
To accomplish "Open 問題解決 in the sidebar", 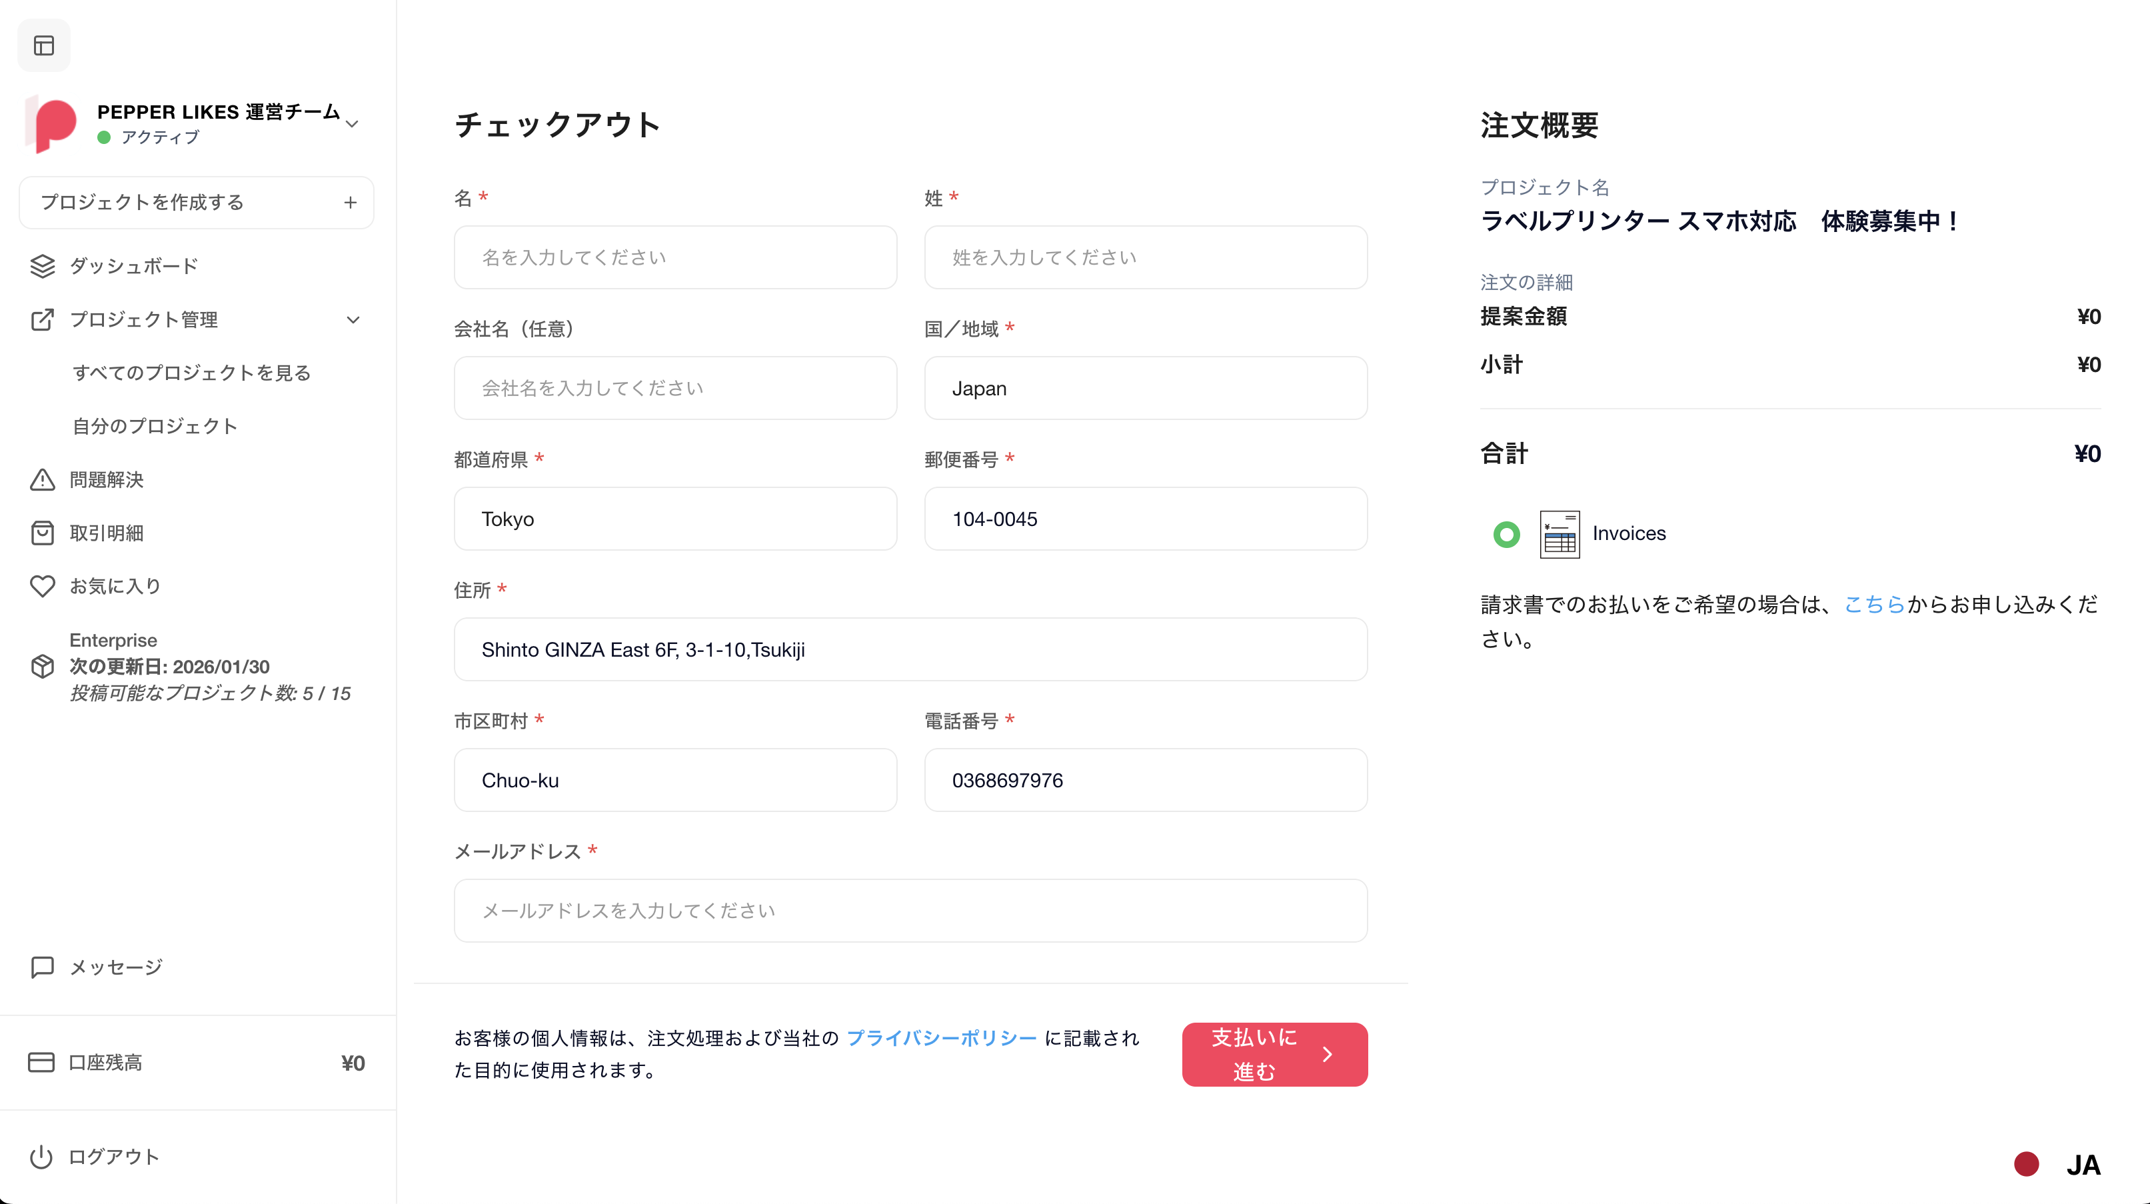I will click(x=106, y=479).
